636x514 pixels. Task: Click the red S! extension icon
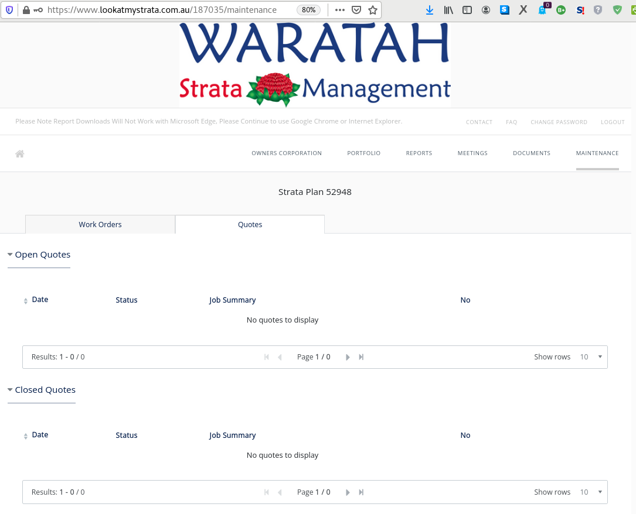click(580, 10)
